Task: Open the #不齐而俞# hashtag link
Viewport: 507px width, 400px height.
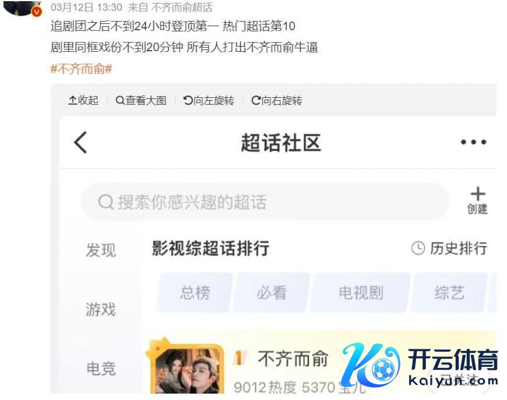Action: (81, 69)
